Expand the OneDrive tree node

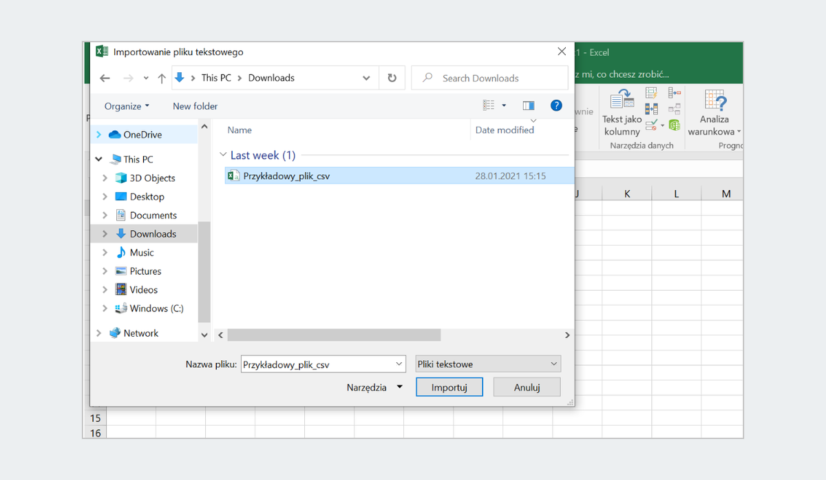click(x=98, y=135)
